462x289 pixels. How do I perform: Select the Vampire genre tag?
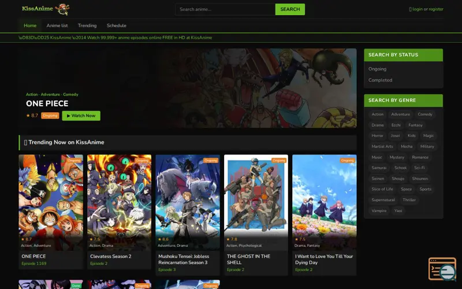(379, 210)
